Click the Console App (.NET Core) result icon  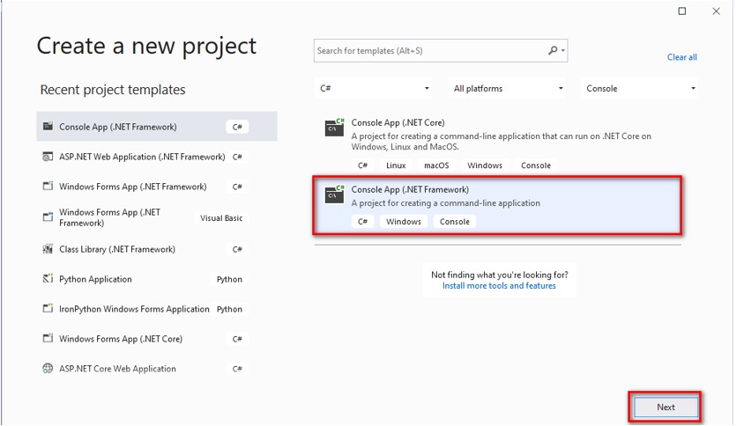point(335,127)
